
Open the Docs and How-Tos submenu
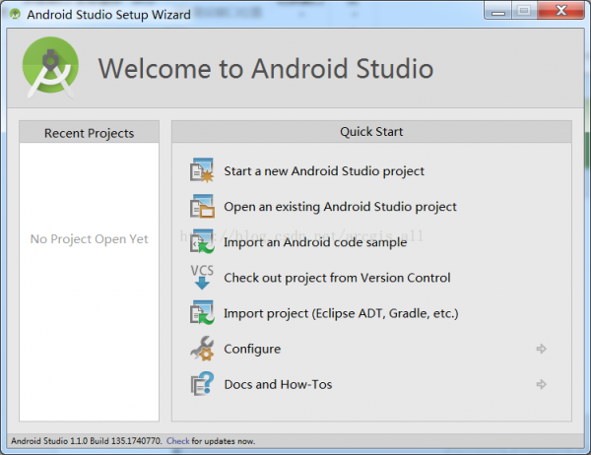pyautogui.click(x=278, y=384)
